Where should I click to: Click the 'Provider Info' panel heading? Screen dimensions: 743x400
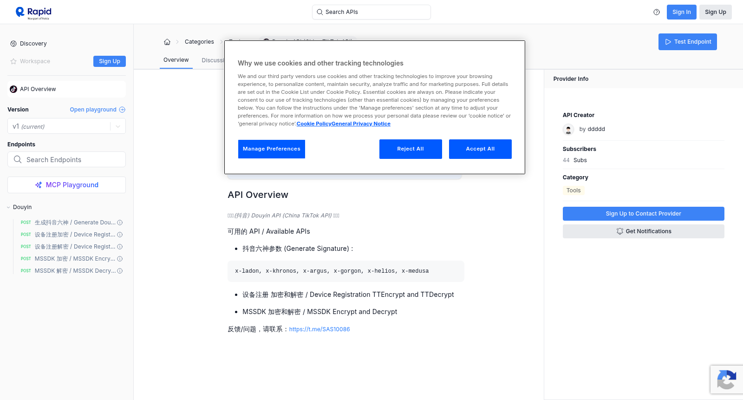(571, 79)
